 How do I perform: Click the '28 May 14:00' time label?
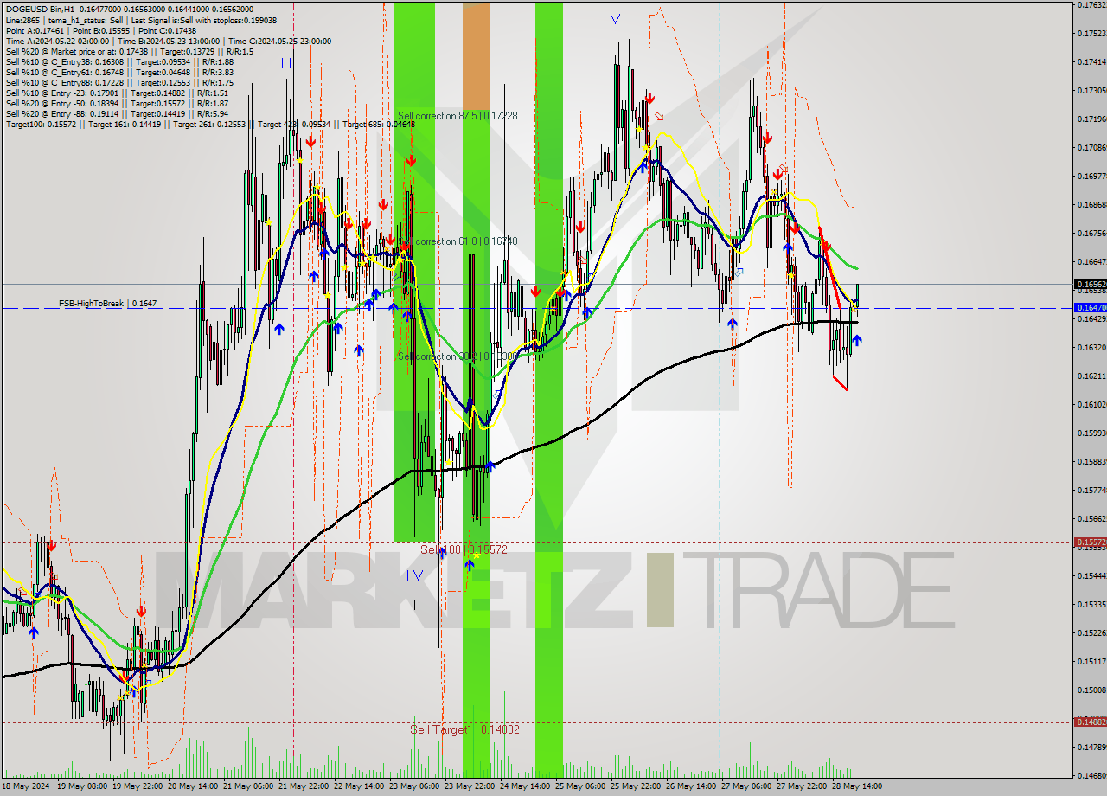click(856, 786)
